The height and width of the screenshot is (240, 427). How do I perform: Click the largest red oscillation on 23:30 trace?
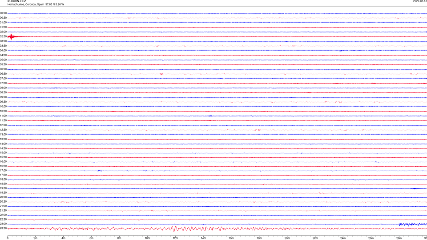pyautogui.click(x=175, y=228)
